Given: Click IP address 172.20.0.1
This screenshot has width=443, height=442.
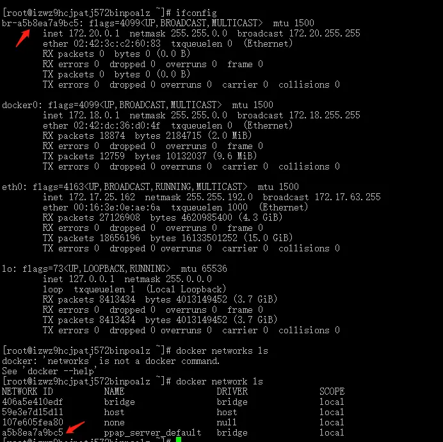Looking at the screenshot, I should pos(94,34).
